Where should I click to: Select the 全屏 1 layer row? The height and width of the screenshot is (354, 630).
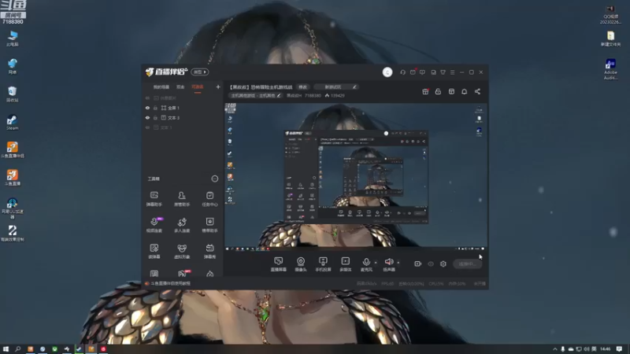(x=183, y=108)
